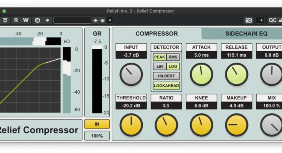
Task: Click the RATIO knob
Action: click(166, 125)
